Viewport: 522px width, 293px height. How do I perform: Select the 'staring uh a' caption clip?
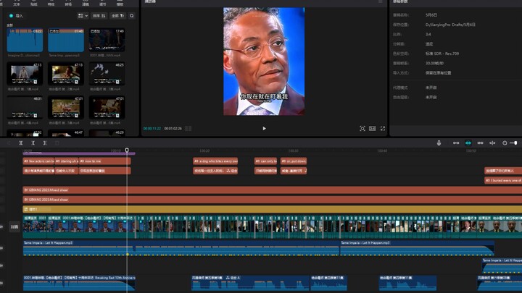tap(67, 161)
